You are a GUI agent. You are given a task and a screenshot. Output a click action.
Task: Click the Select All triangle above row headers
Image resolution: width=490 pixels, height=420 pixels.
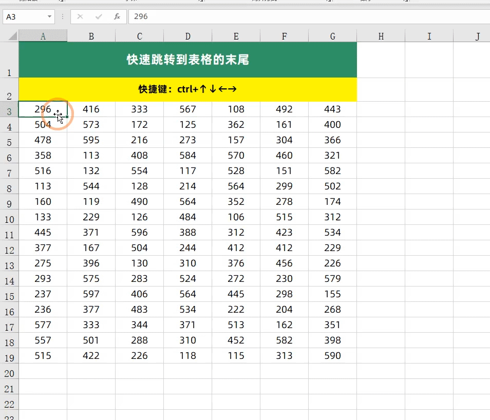[11, 36]
